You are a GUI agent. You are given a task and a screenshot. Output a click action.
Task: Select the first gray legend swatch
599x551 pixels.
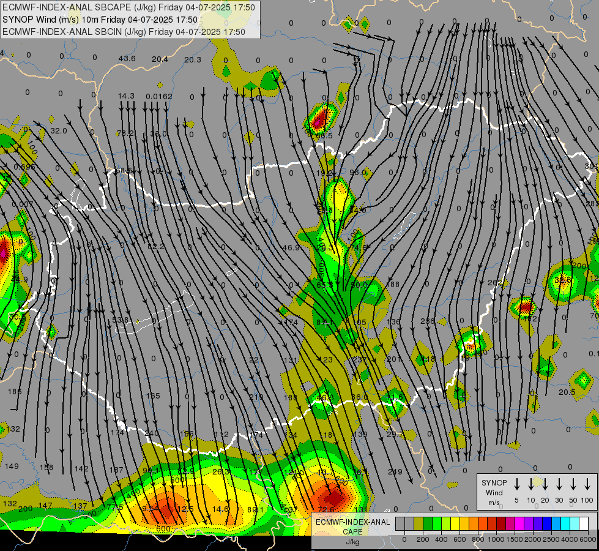pos(400,523)
